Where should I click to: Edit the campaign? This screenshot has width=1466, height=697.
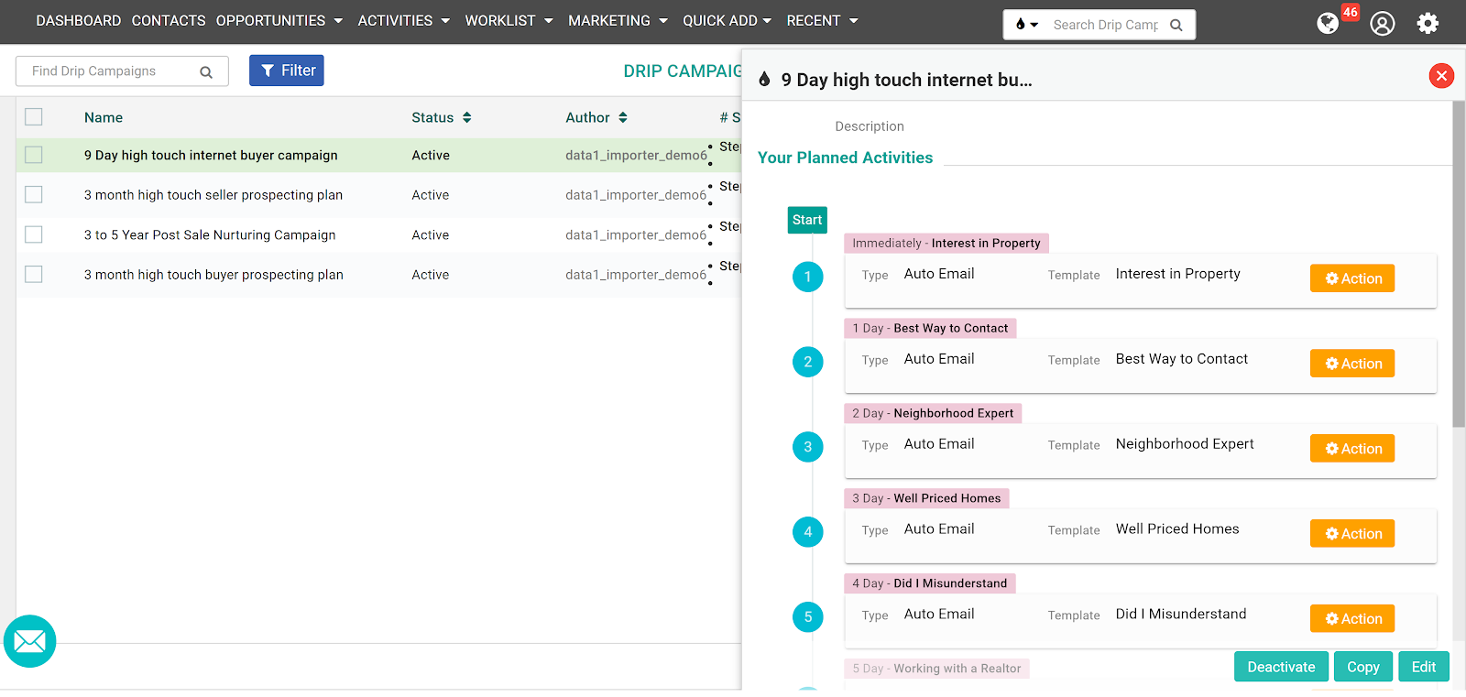pos(1424,667)
